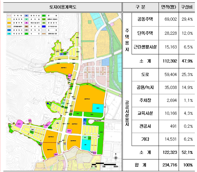Select the 단독주택 row label
The height and width of the screenshot is (172, 197).
(x=145, y=33)
